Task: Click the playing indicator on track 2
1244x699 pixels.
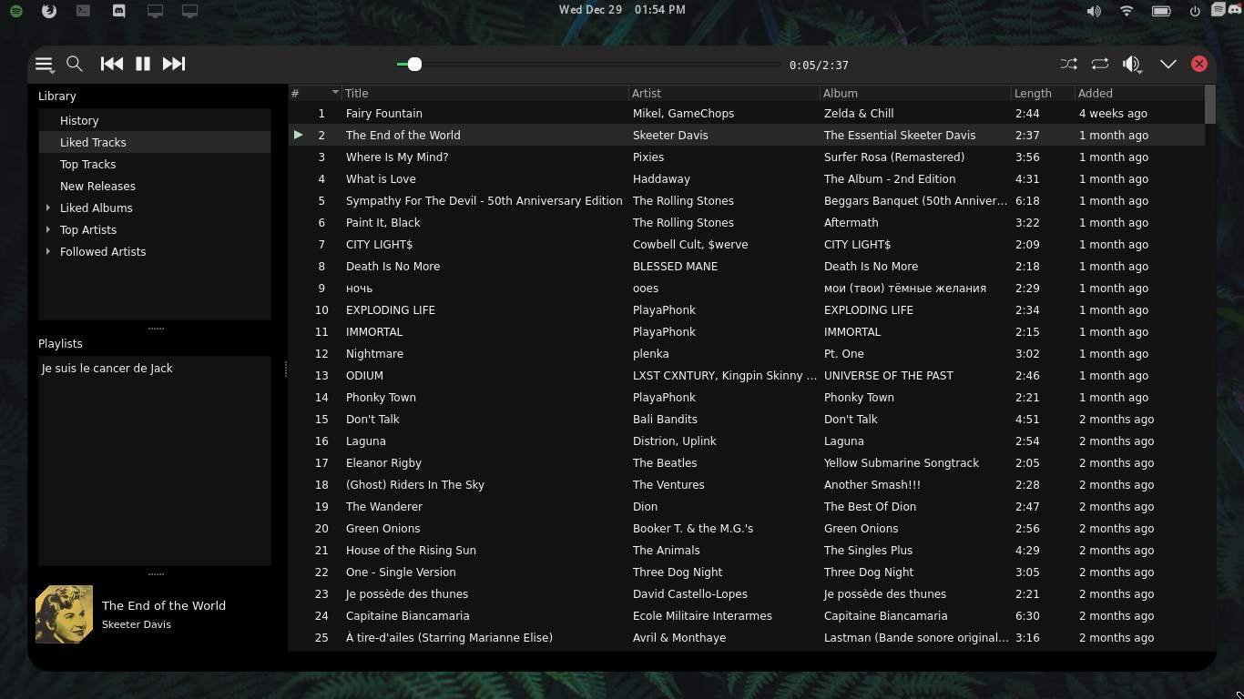Action: pyautogui.click(x=298, y=135)
